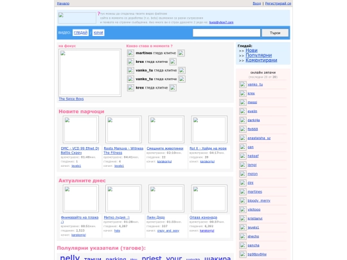Screen dimensions: 347x260
Task: Open 'Митко лудия :)' title link
Action: tap(116, 218)
